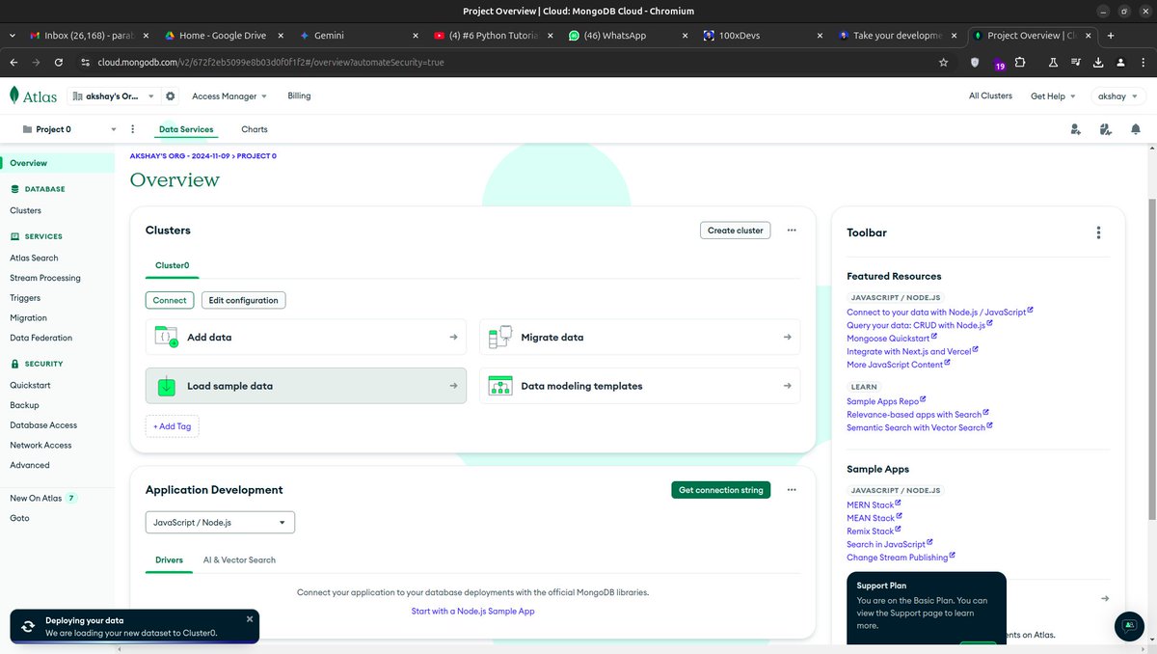Open Database Access in sidebar
This screenshot has height=654, width=1157.
(x=43, y=424)
